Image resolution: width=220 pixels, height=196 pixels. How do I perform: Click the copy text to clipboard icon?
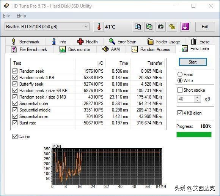point(138,27)
